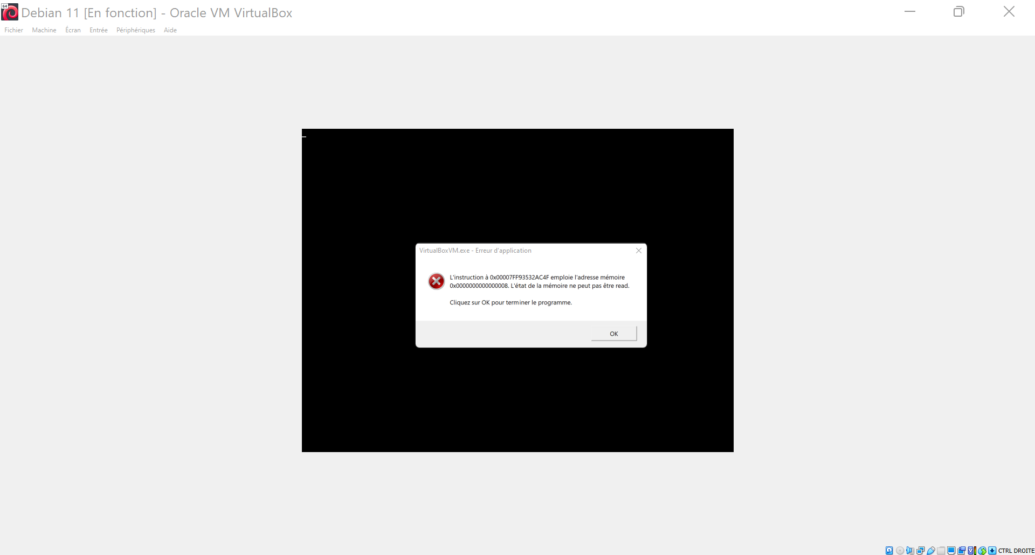The height and width of the screenshot is (555, 1035).
Task: Close the VirtualBoxVM.exe error dialog
Action: (639, 251)
